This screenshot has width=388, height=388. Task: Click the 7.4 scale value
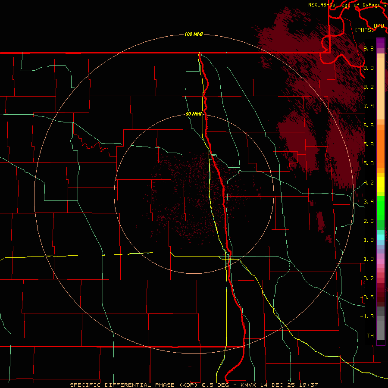tap(369, 106)
